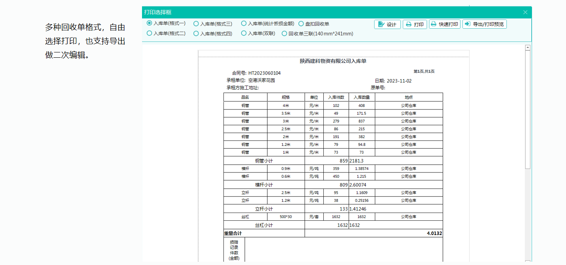Click the 品名 column header
The height and width of the screenshot is (265, 566).
point(245,97)
